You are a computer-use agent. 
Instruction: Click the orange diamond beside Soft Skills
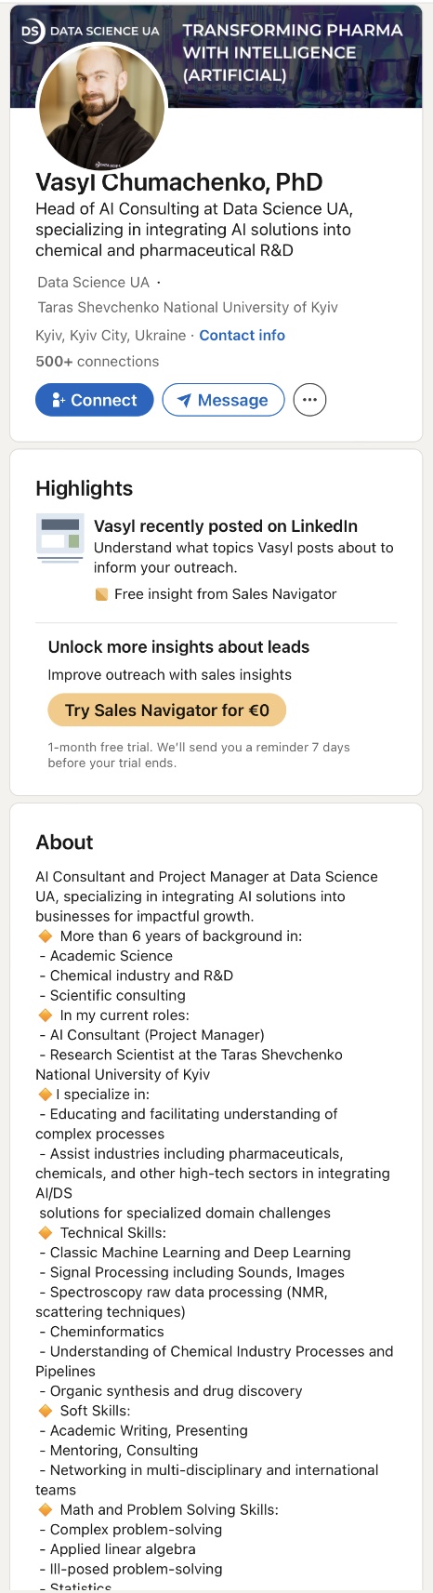click(45, 1411)
